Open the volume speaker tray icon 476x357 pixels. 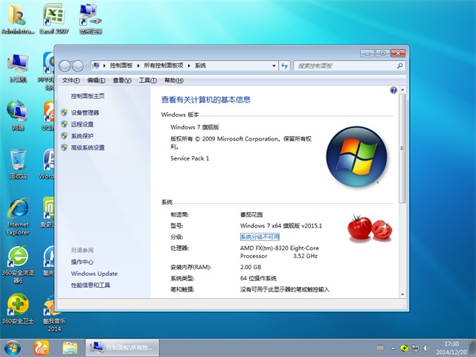point(426,348)
